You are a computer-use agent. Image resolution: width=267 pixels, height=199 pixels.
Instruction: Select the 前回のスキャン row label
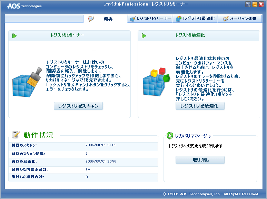pyautogui.click(x=24, y=145)
